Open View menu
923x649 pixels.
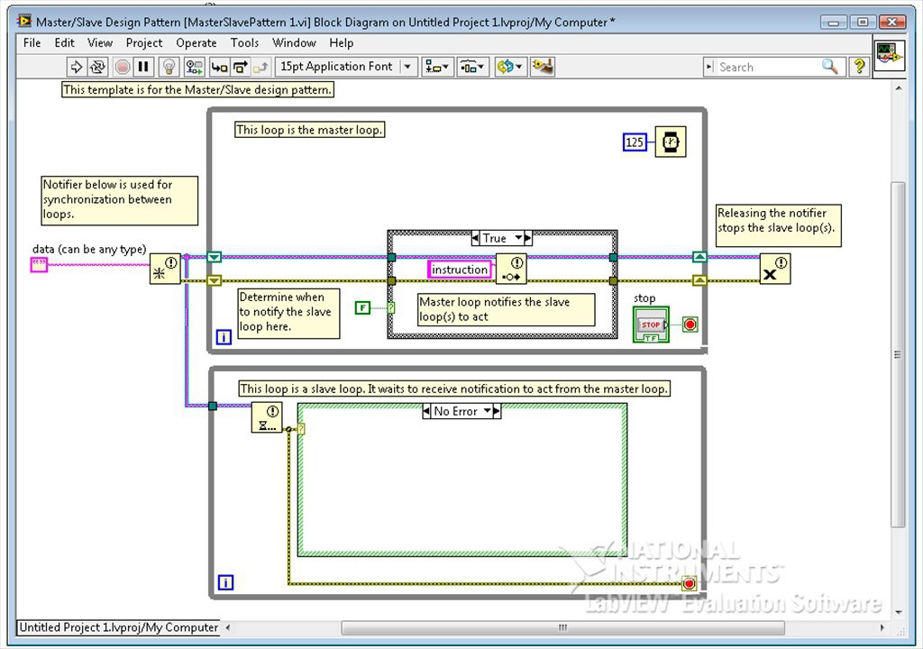(x=100, y=43)
